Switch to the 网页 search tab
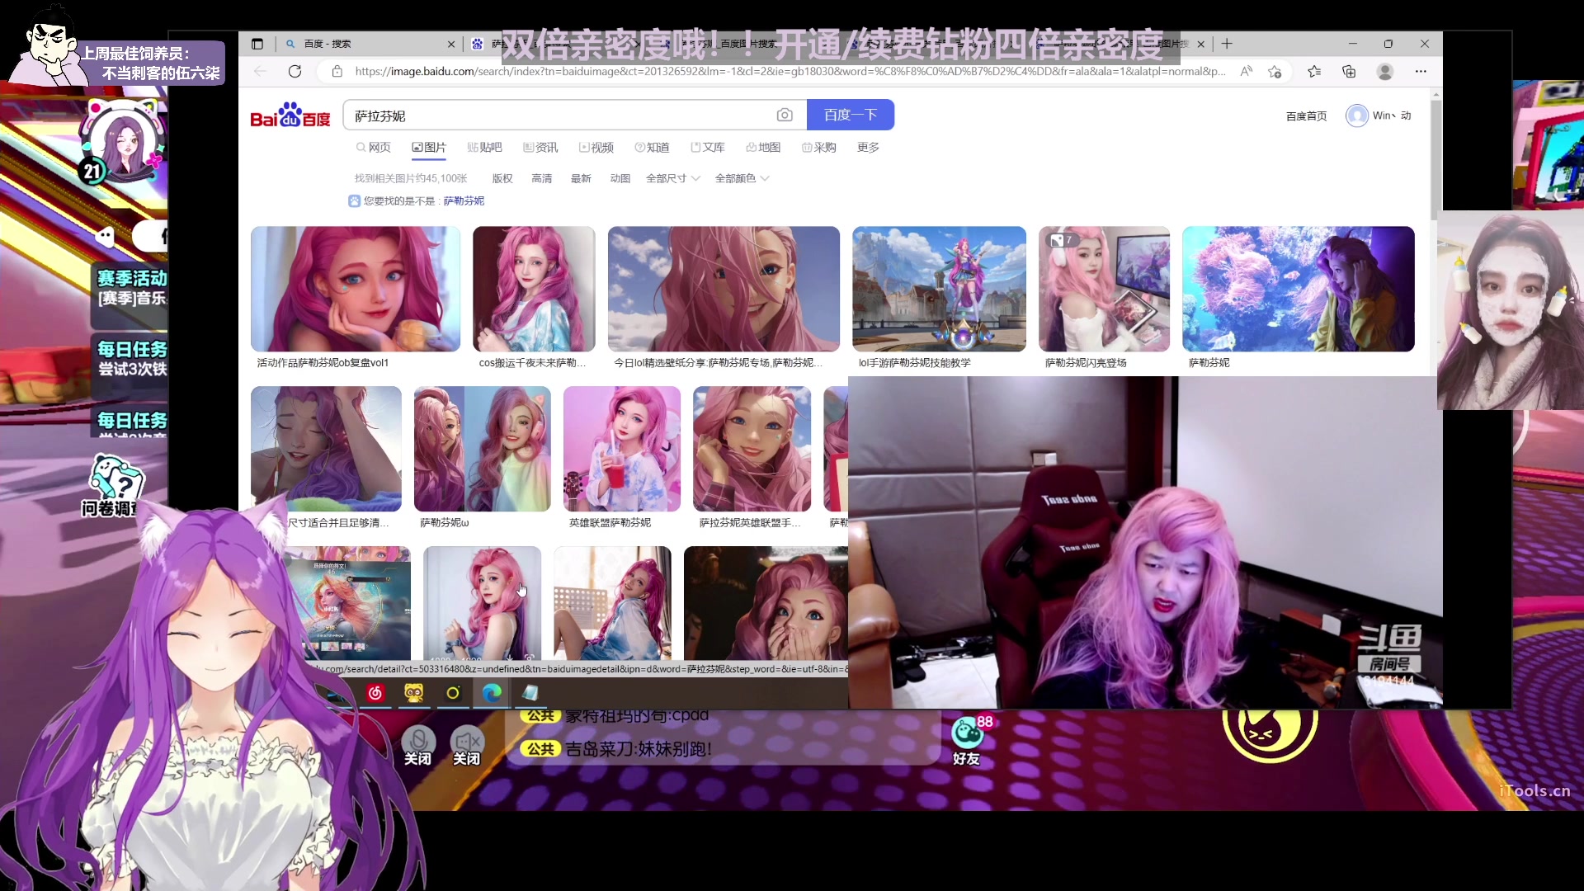Viewport: 1584px width, 891px height. pyautogui.click(x=374, y=148)
